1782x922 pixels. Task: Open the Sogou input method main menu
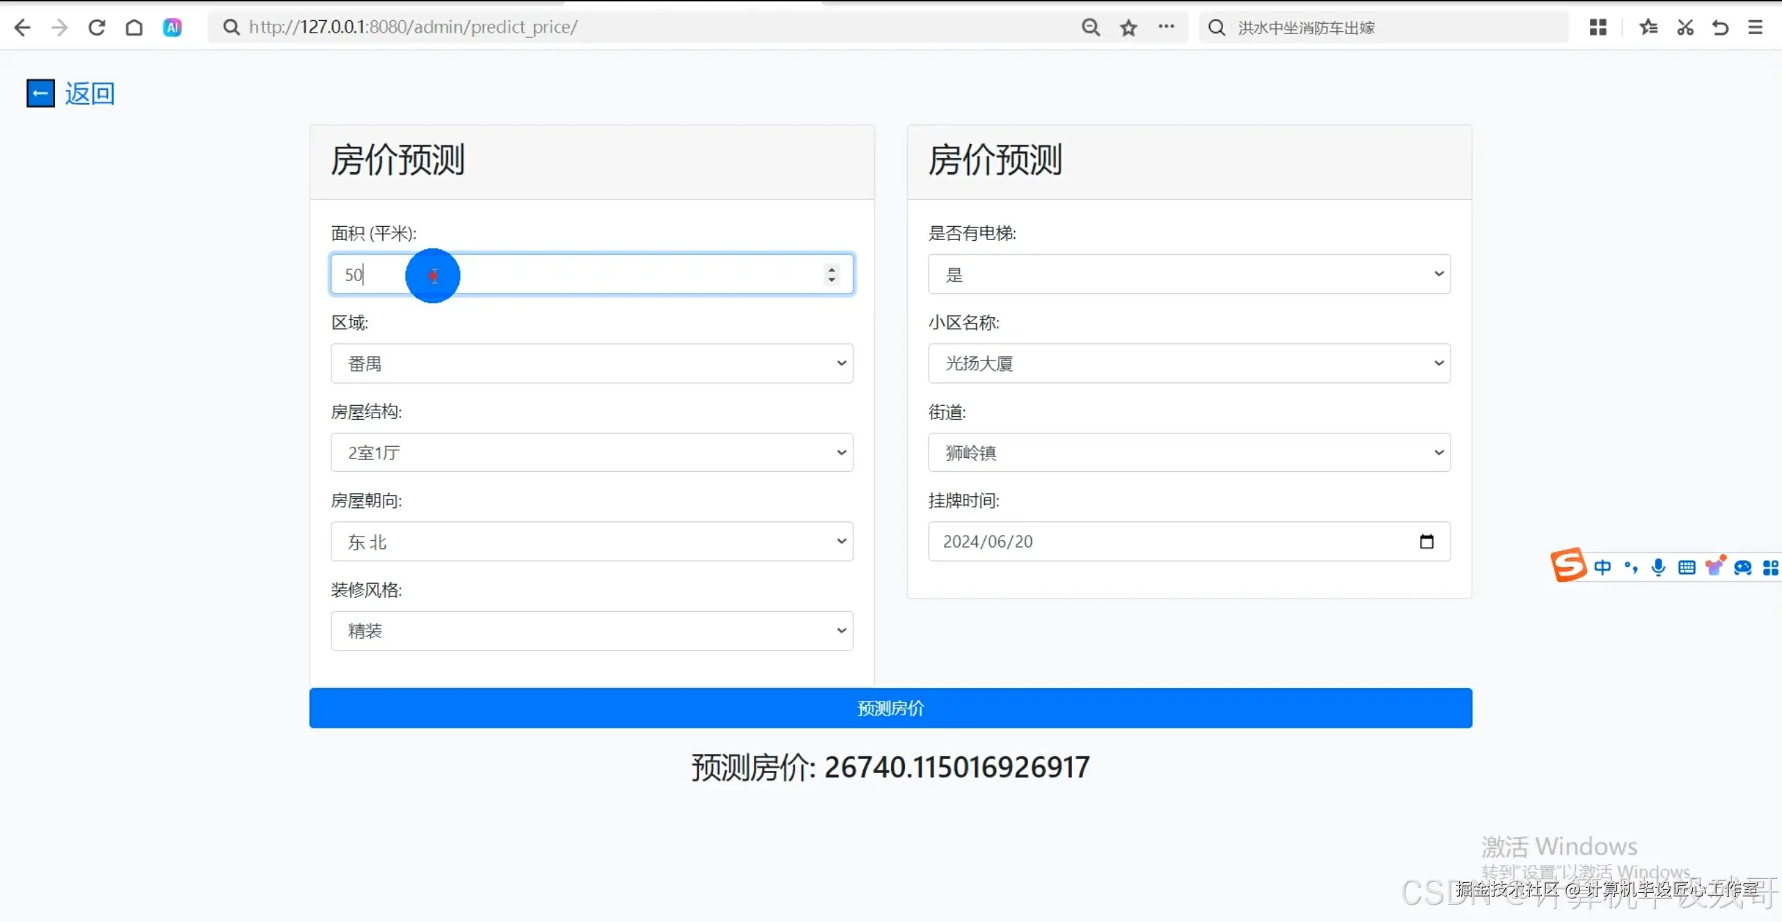[1569, 566]
